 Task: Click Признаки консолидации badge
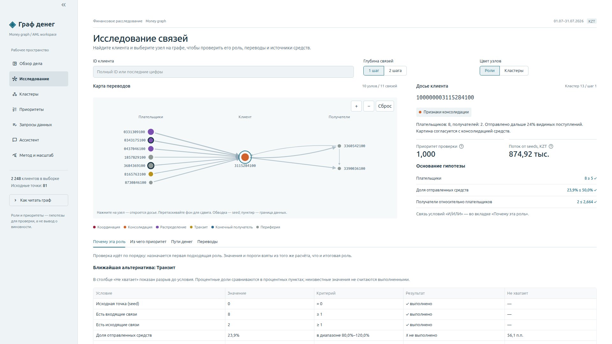point(444,112)
